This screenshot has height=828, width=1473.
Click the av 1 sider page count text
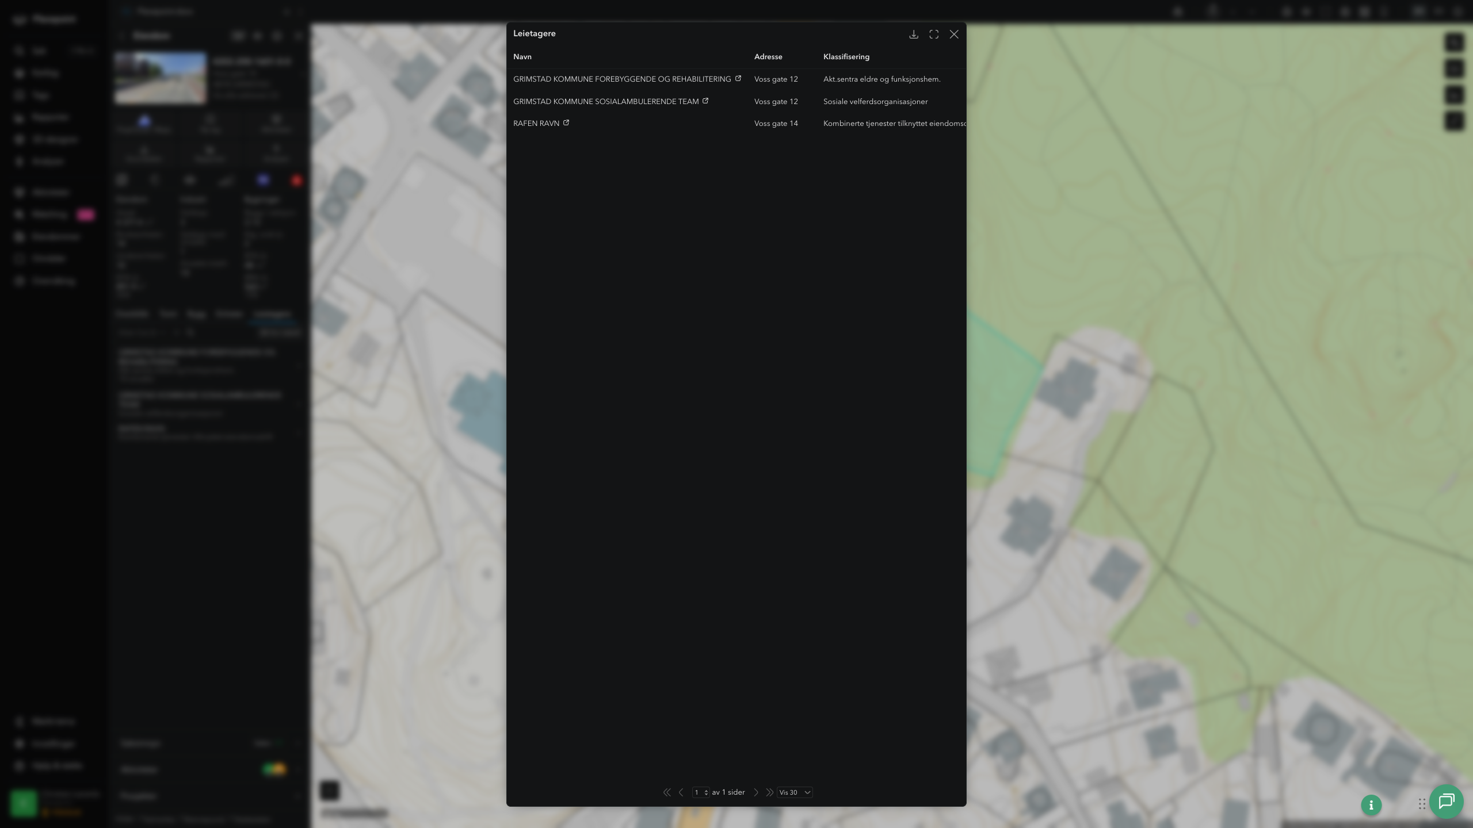click(728, 792)
